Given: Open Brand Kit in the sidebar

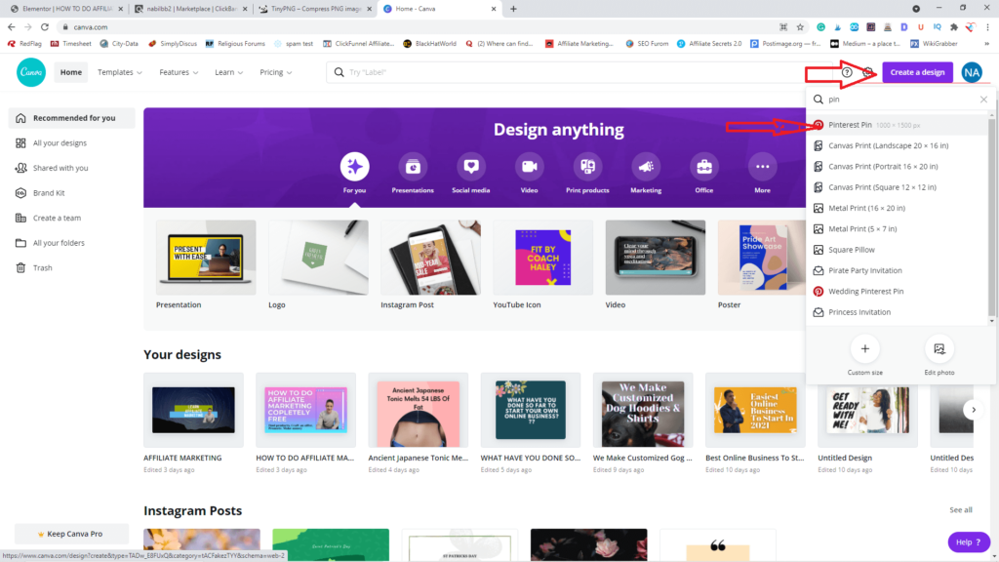Looking at the screenshot, I should (71, 193).
